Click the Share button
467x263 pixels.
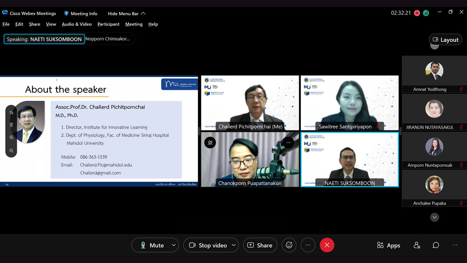(260, 245)
